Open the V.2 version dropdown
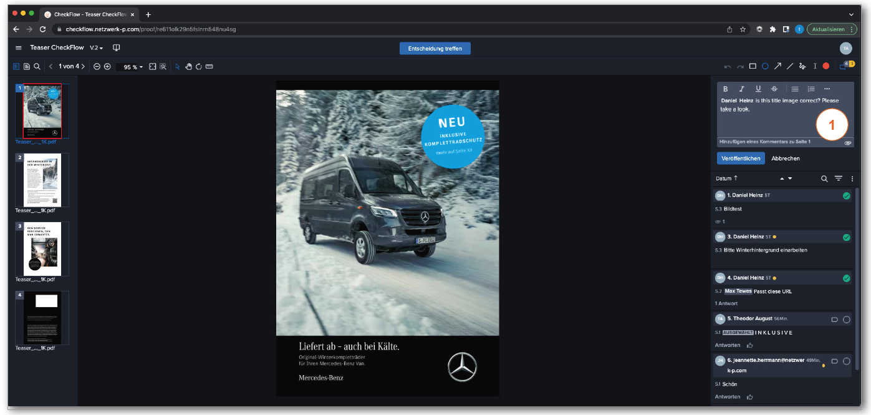This screenshot has height=415, width=871. point(96,48)
